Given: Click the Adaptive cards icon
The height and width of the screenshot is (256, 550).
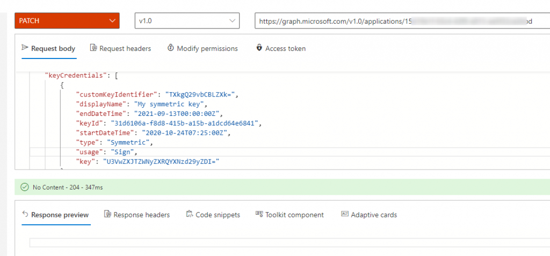Looking at the screenshot, I should tap(345, 214).
